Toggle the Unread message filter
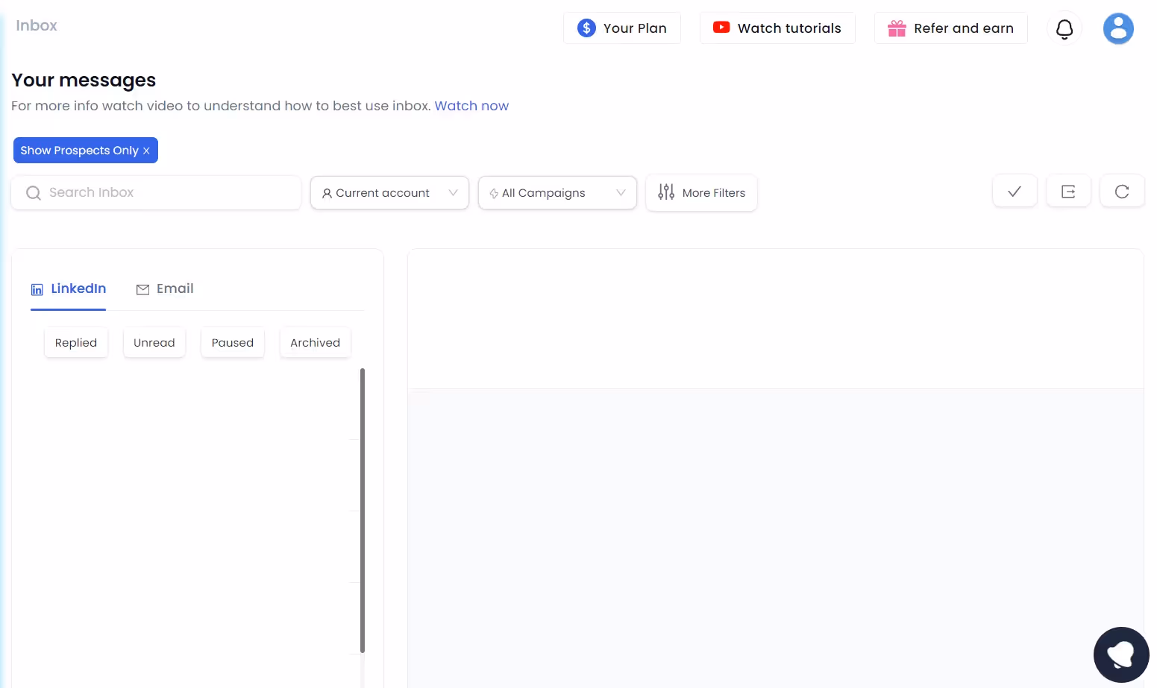The height and width of the screenshot is (688, 1157). [154, 342]
